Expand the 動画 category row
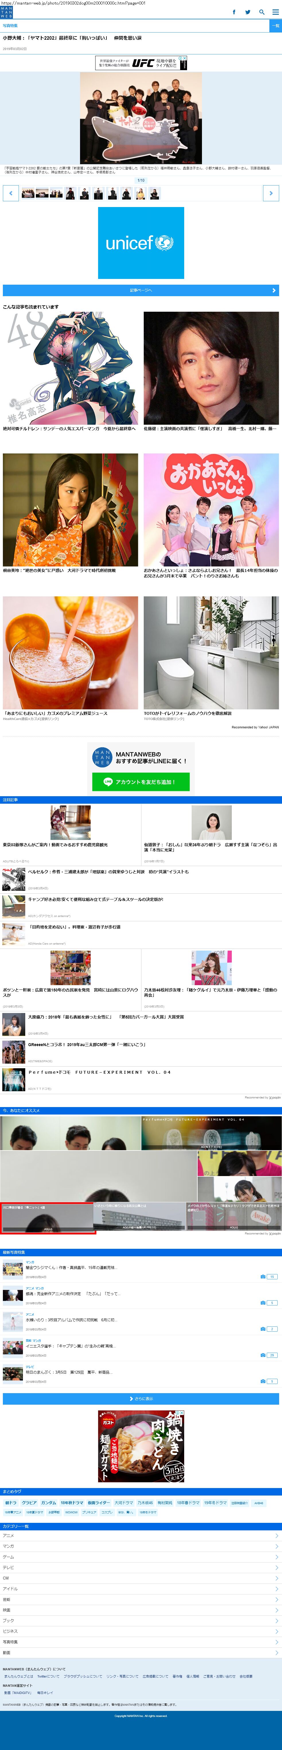282x1750 pixels. tap(141, 1652)
